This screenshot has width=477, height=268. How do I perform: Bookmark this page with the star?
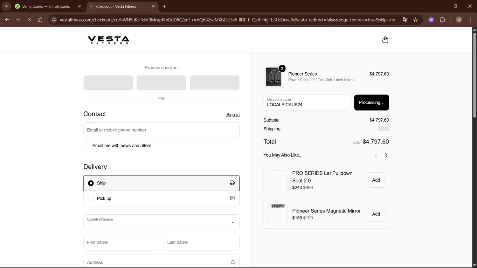(415, 20)
